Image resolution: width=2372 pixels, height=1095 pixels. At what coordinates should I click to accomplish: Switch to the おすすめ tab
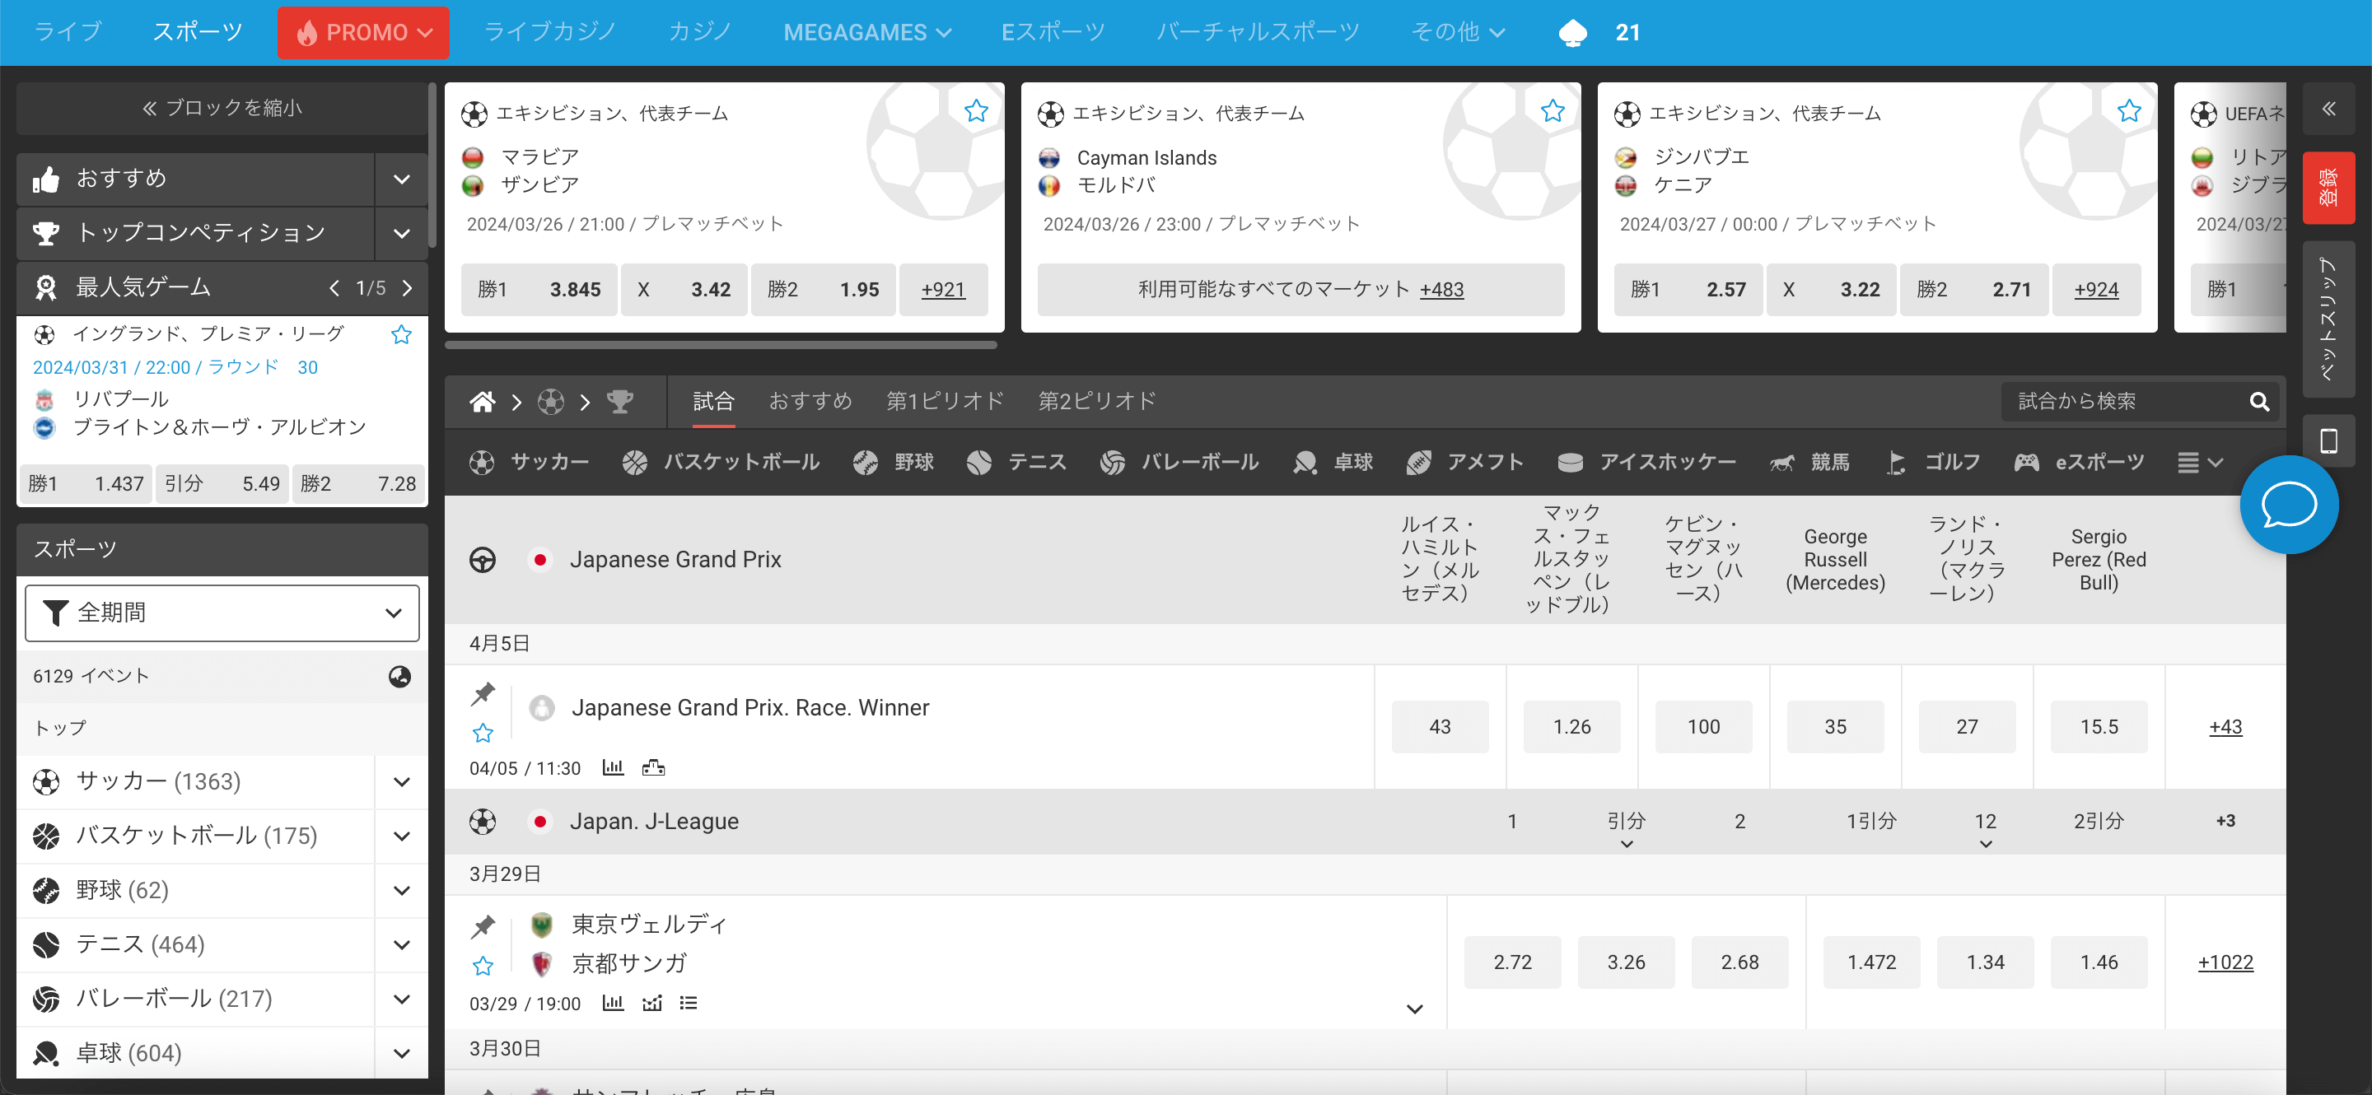point(810,401)
